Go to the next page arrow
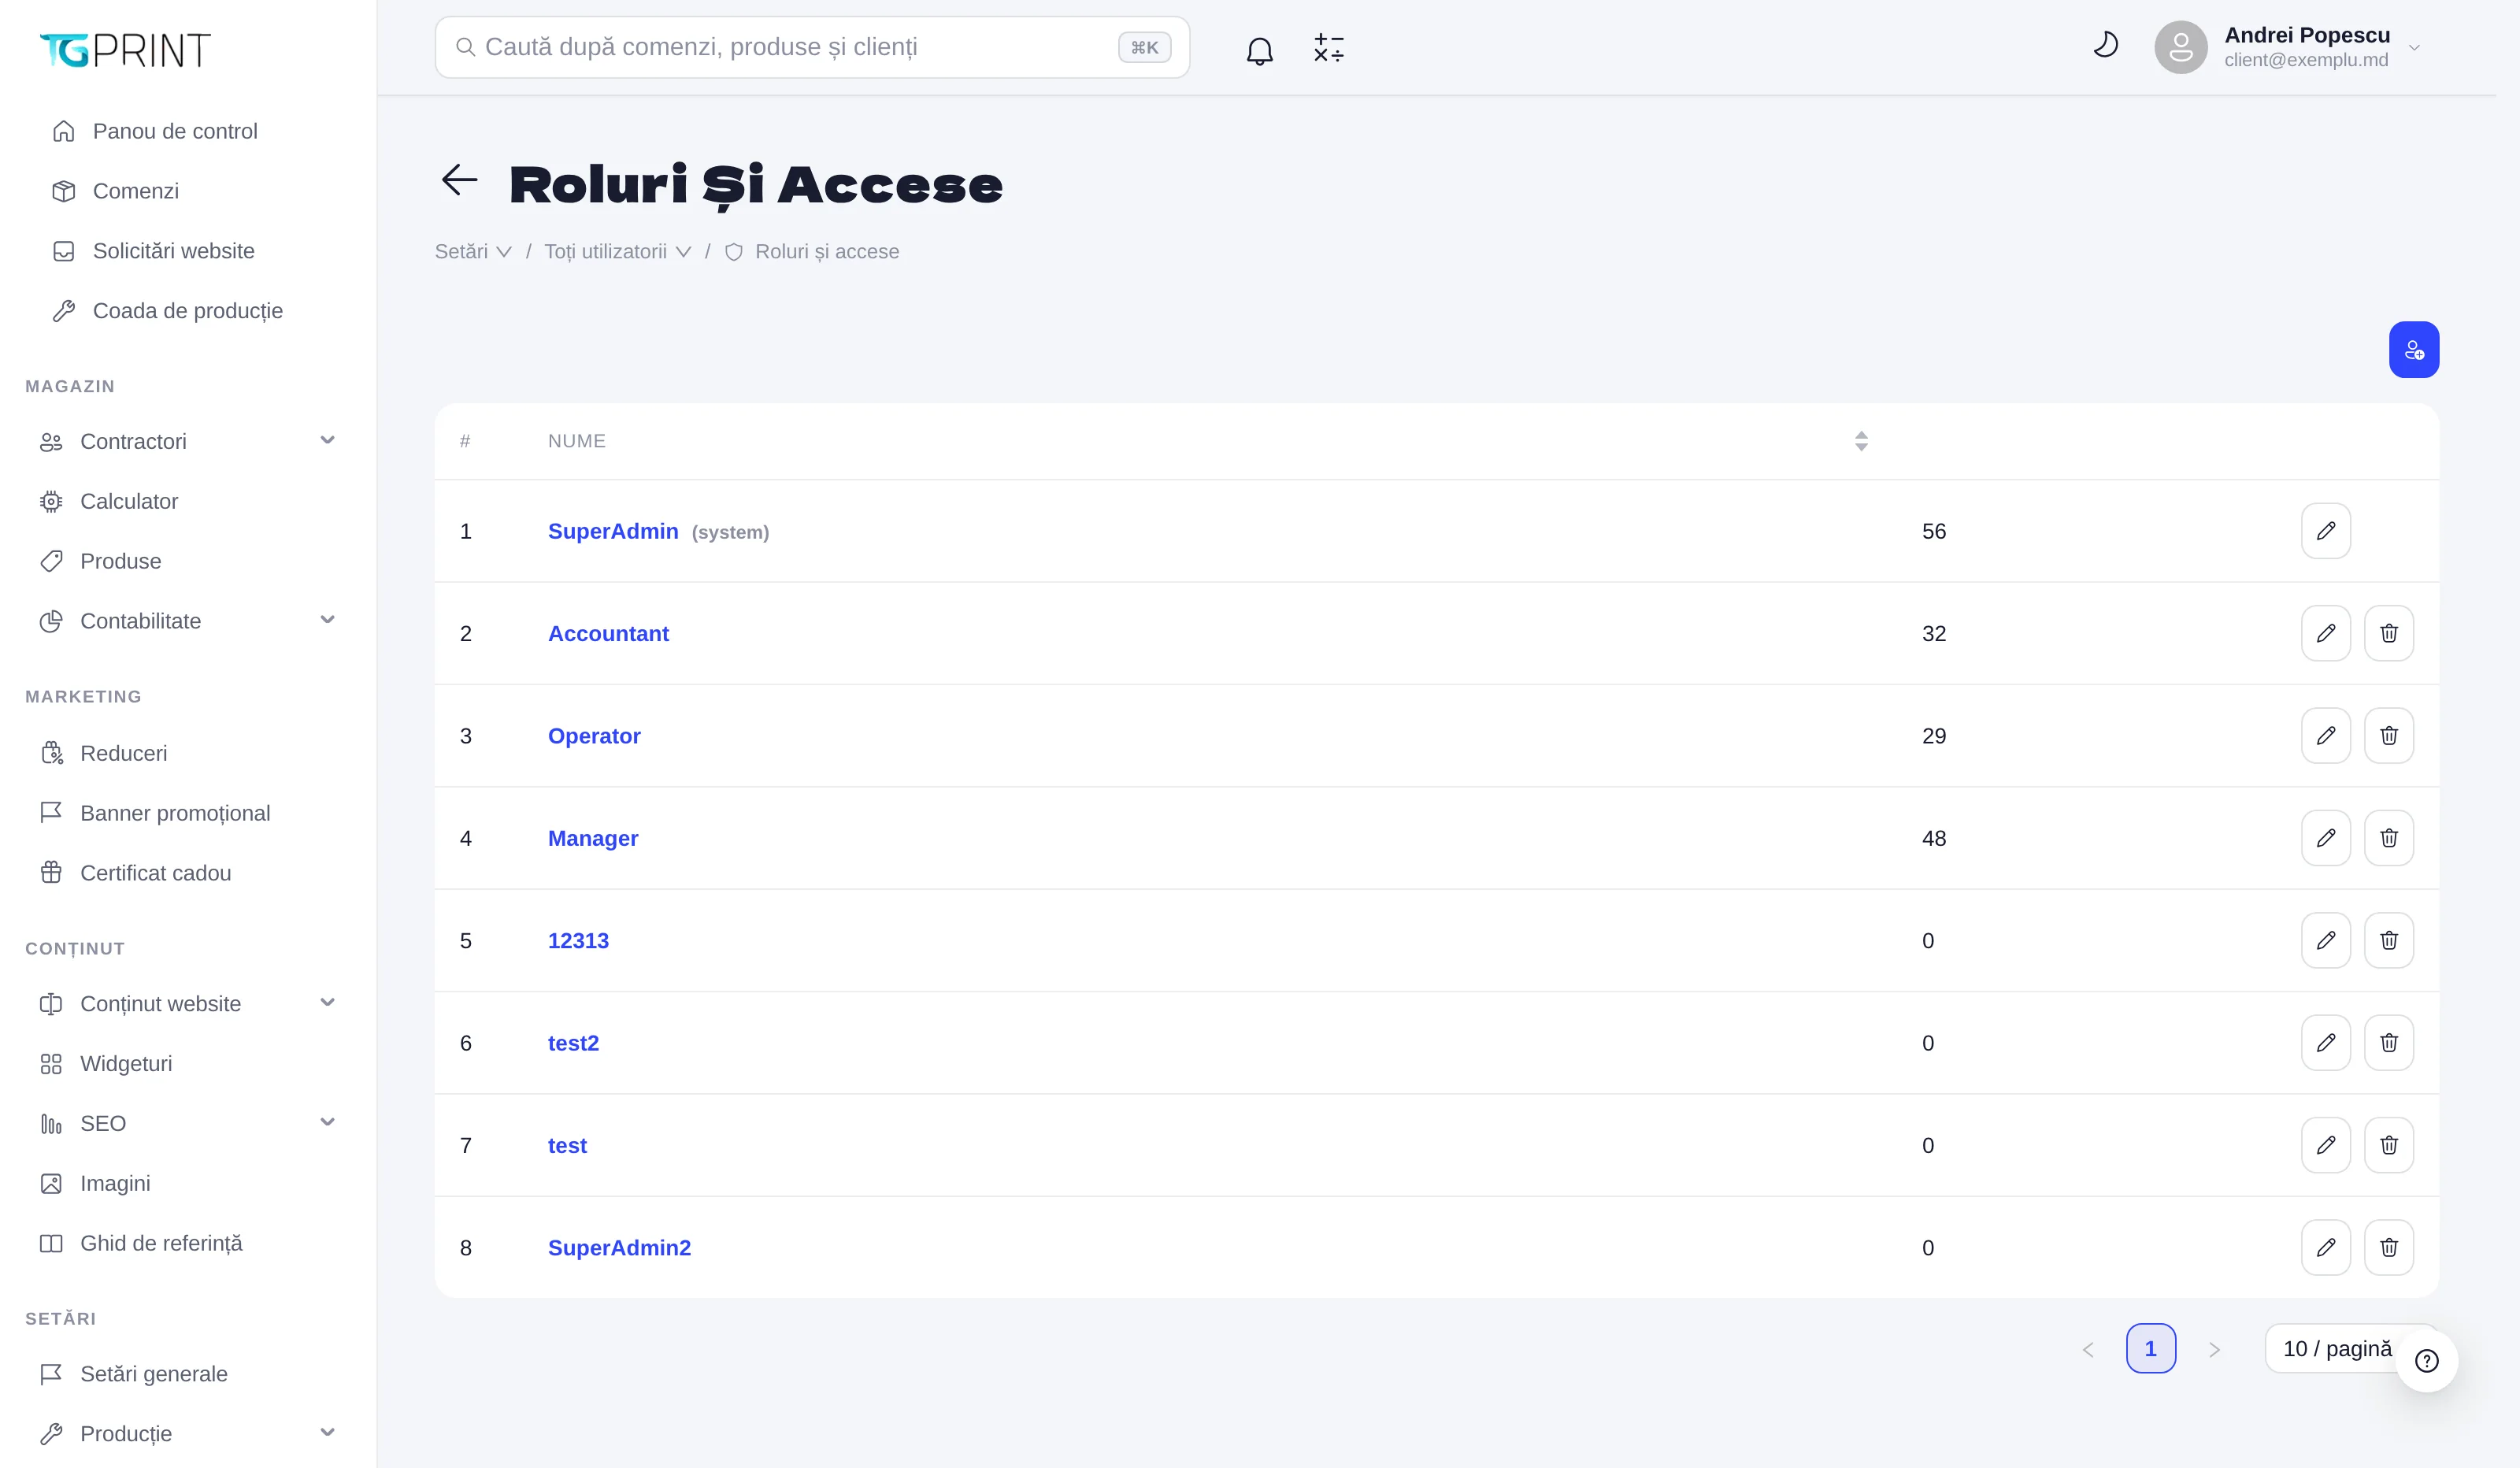Image resolution: width=2520 pixels, height=1468 pixels. pos(2214,1349)
